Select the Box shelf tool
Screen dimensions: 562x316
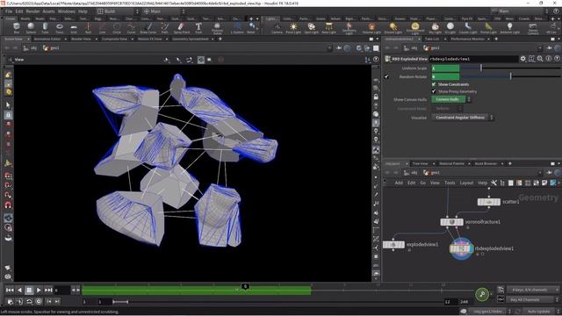17,27
